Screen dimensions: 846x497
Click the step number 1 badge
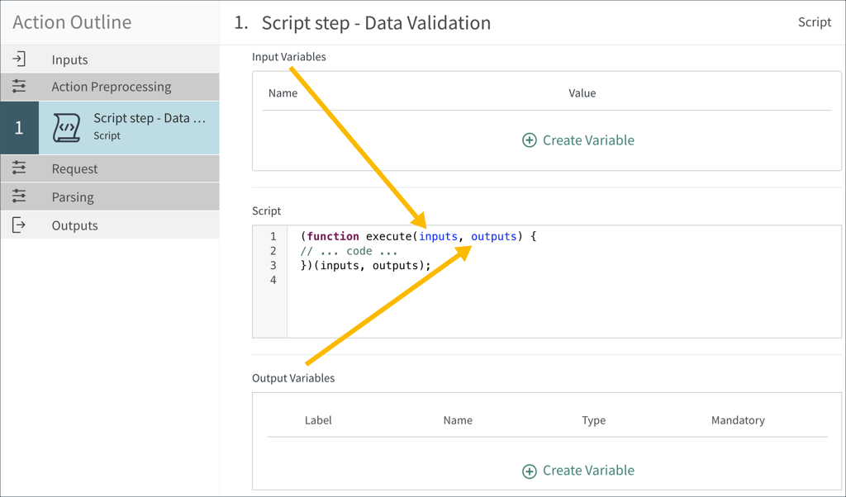[x=18, y=125]
